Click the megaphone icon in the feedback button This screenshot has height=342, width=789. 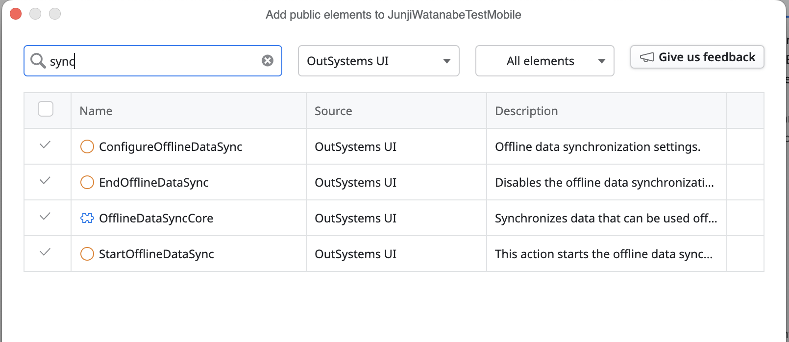(x=647, y=57)
